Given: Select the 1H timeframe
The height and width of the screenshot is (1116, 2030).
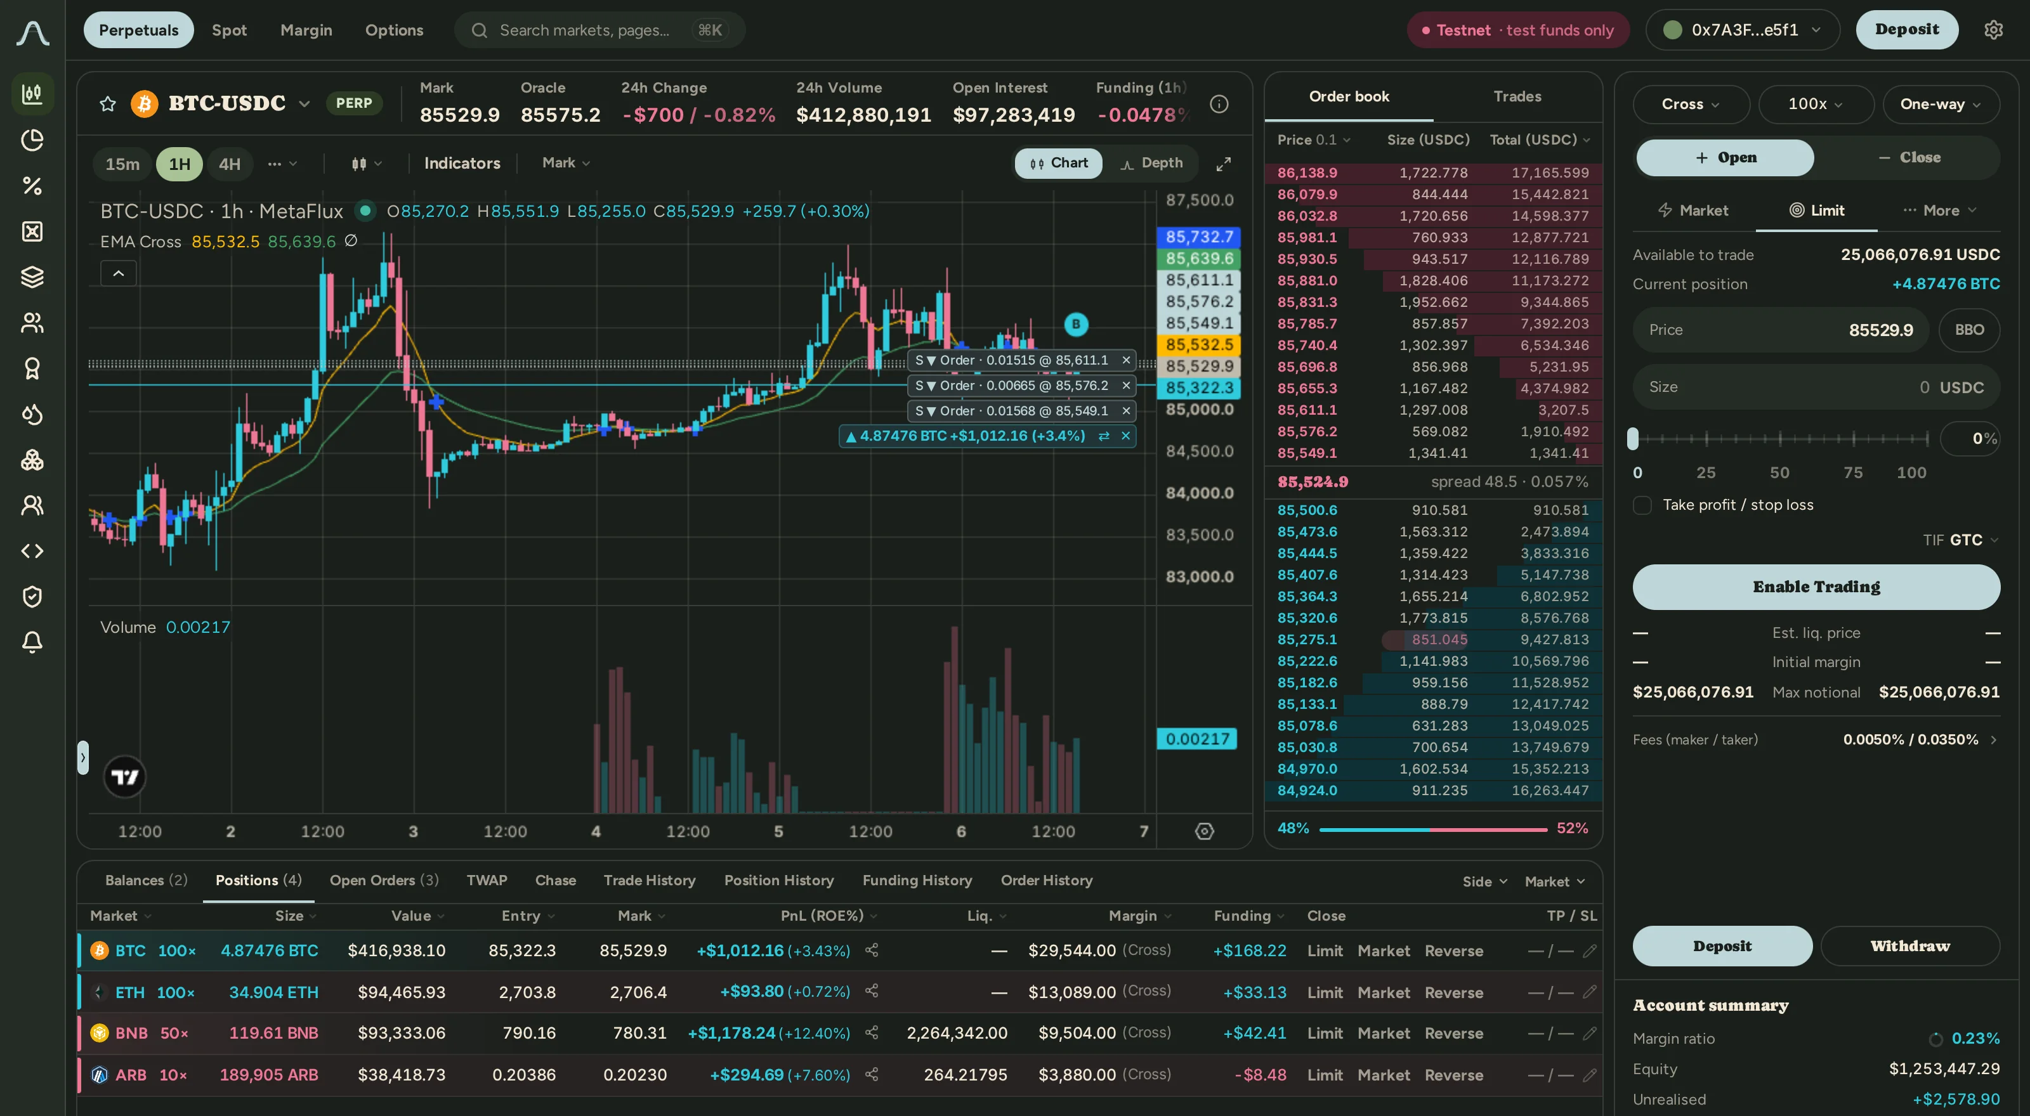Looking at the screenshot, I should point(179,164).
